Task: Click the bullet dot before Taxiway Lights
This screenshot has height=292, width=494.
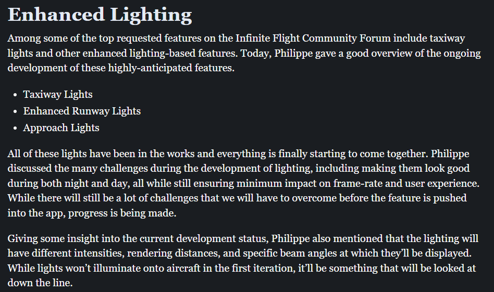Action: coord(16,95)
